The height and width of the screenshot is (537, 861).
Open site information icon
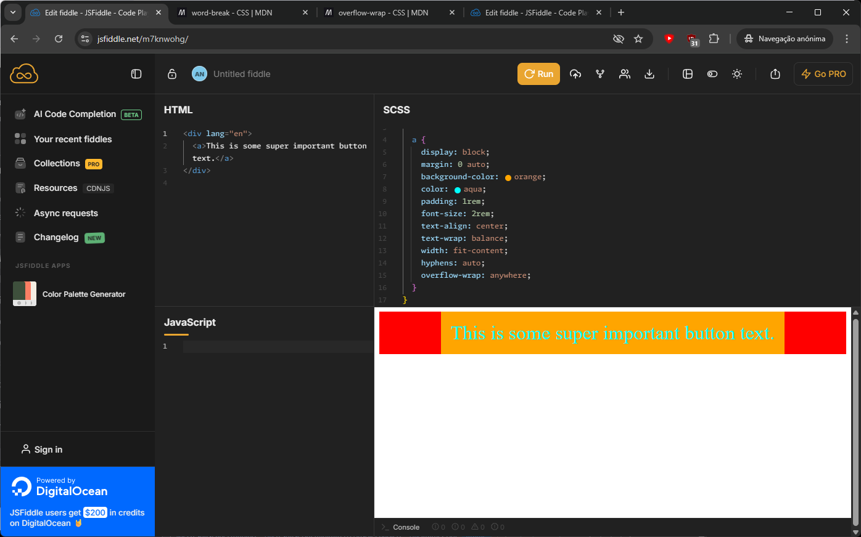point(85,39)
